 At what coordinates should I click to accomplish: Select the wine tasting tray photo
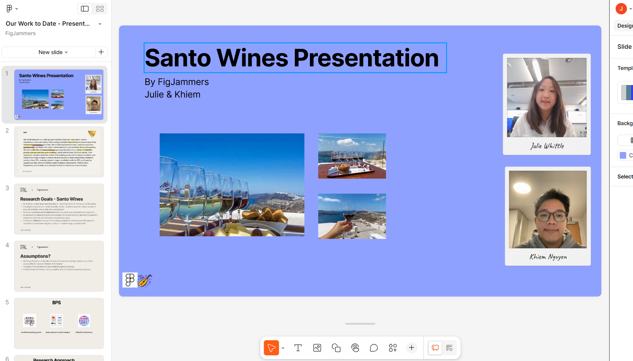pos(352,156)
